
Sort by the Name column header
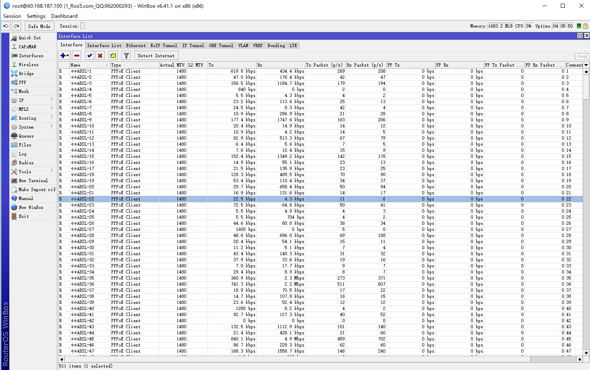click(x=89, y=65)
